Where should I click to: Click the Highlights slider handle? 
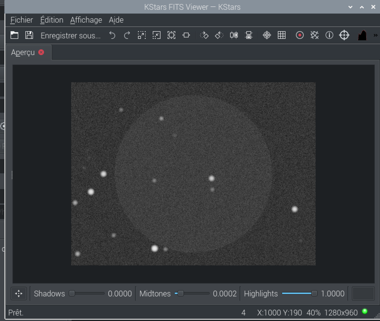tap(314, 293)
